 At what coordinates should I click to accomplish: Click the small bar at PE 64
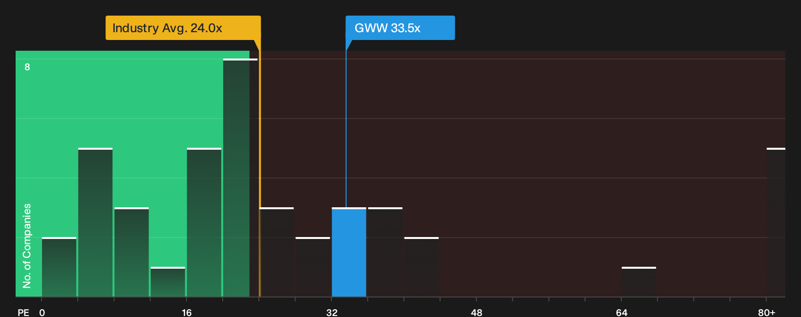(x=639, y=282)
